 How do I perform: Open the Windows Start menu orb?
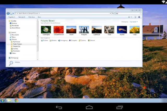[x=2, y=101]
